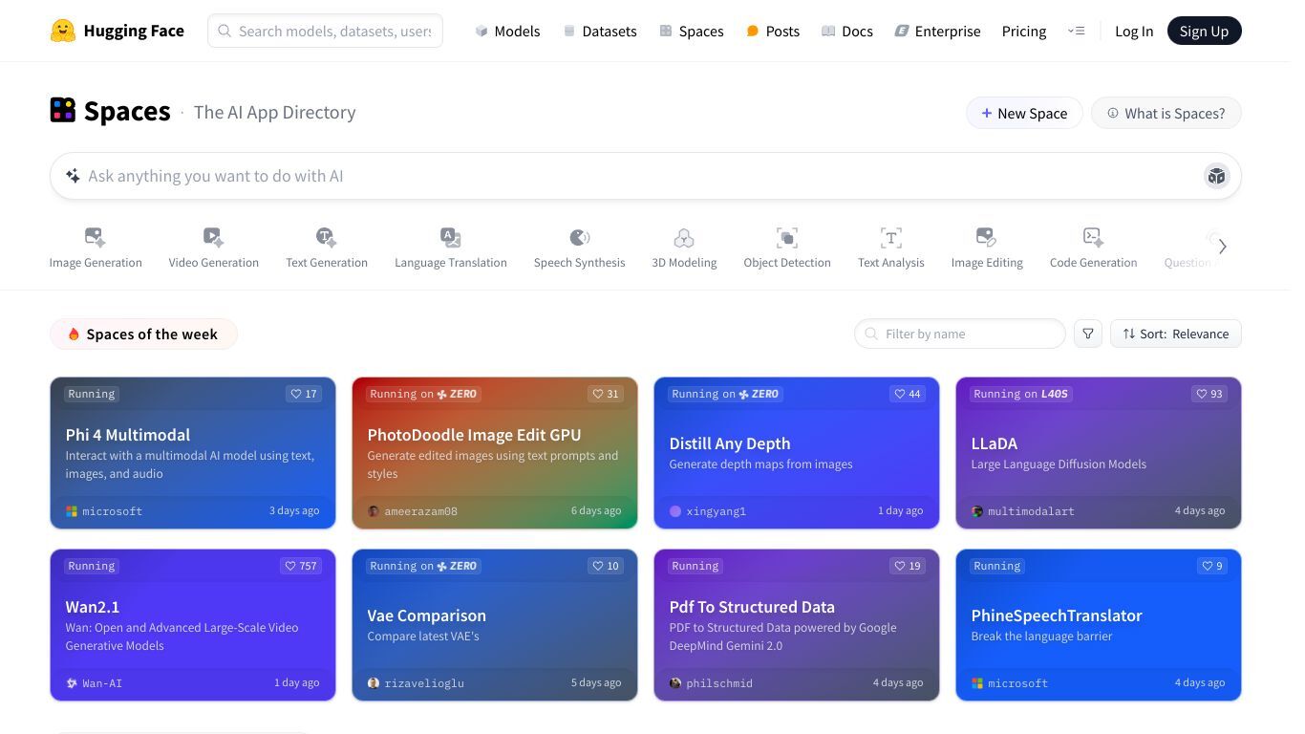Image resolution: width=1305 pixels, height=734 pixels.
Task: Open the PhotoDoodle Image Edit GPU card
Action: tap(495, 453)
